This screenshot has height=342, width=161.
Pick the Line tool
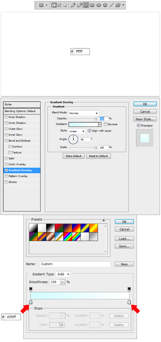point(112,5)
